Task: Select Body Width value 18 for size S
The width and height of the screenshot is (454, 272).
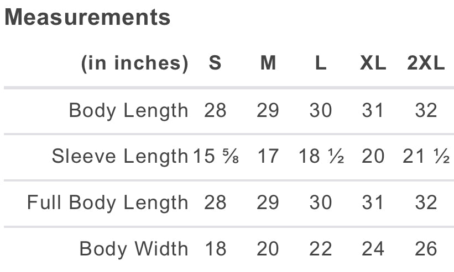Action: (x=215, y=249)
